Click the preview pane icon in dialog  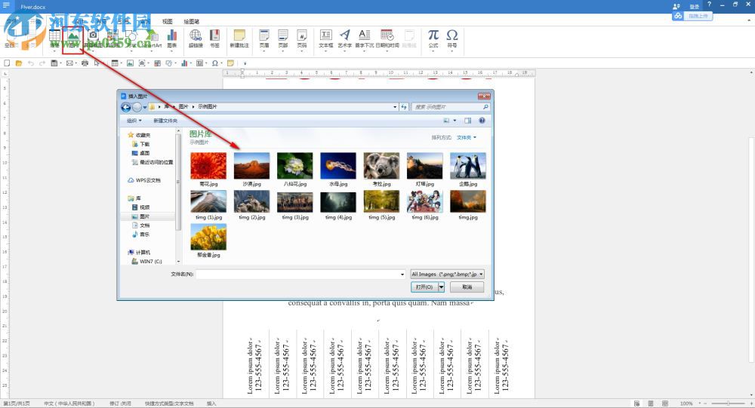(467, 120)
